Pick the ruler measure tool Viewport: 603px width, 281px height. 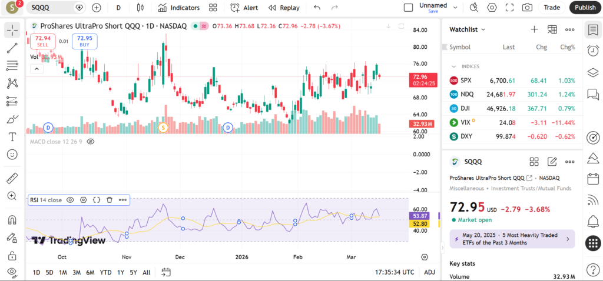point(12,178)
